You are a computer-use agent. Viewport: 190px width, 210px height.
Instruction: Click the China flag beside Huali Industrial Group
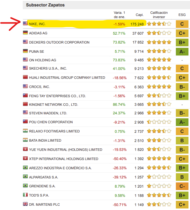(25, 78)
